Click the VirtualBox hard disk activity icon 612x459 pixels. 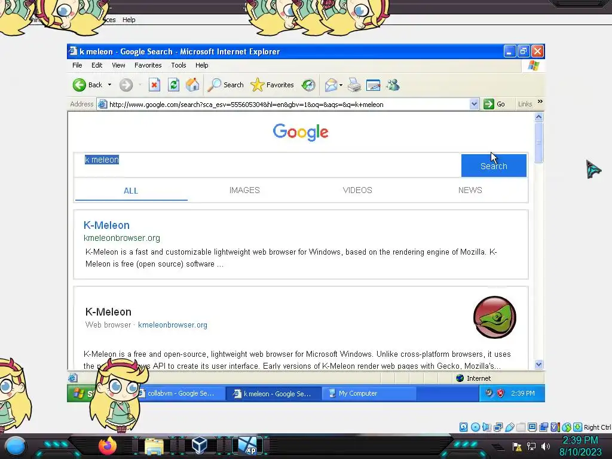463,427
